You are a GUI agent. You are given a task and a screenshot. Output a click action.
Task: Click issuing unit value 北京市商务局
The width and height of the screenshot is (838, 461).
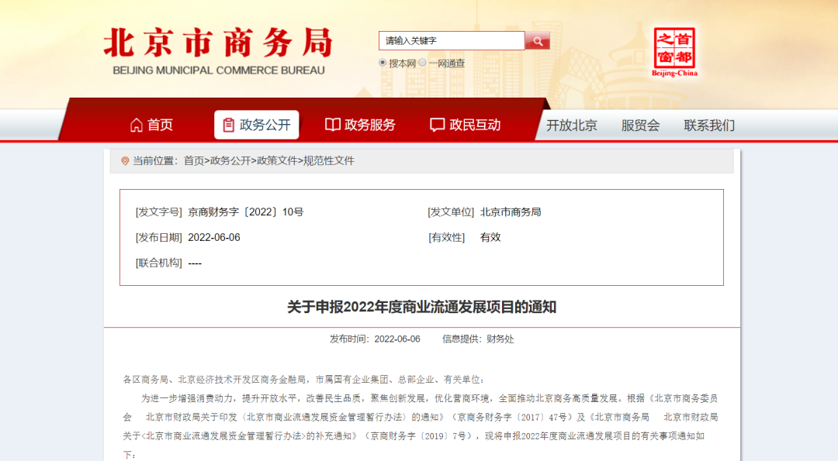pyautogui.click(x=511, y=212)
